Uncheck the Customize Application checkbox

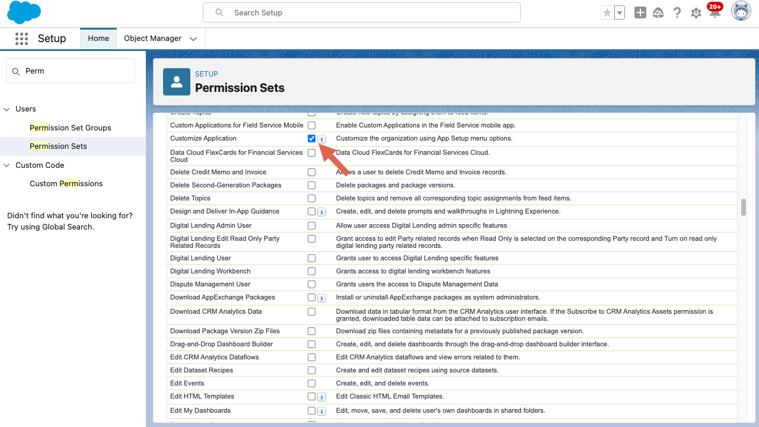(x=311, y=138)
